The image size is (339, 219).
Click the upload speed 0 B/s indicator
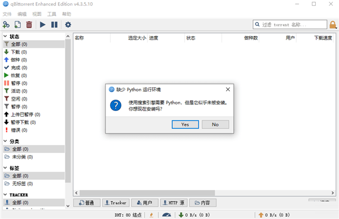[x=274, y=215]
